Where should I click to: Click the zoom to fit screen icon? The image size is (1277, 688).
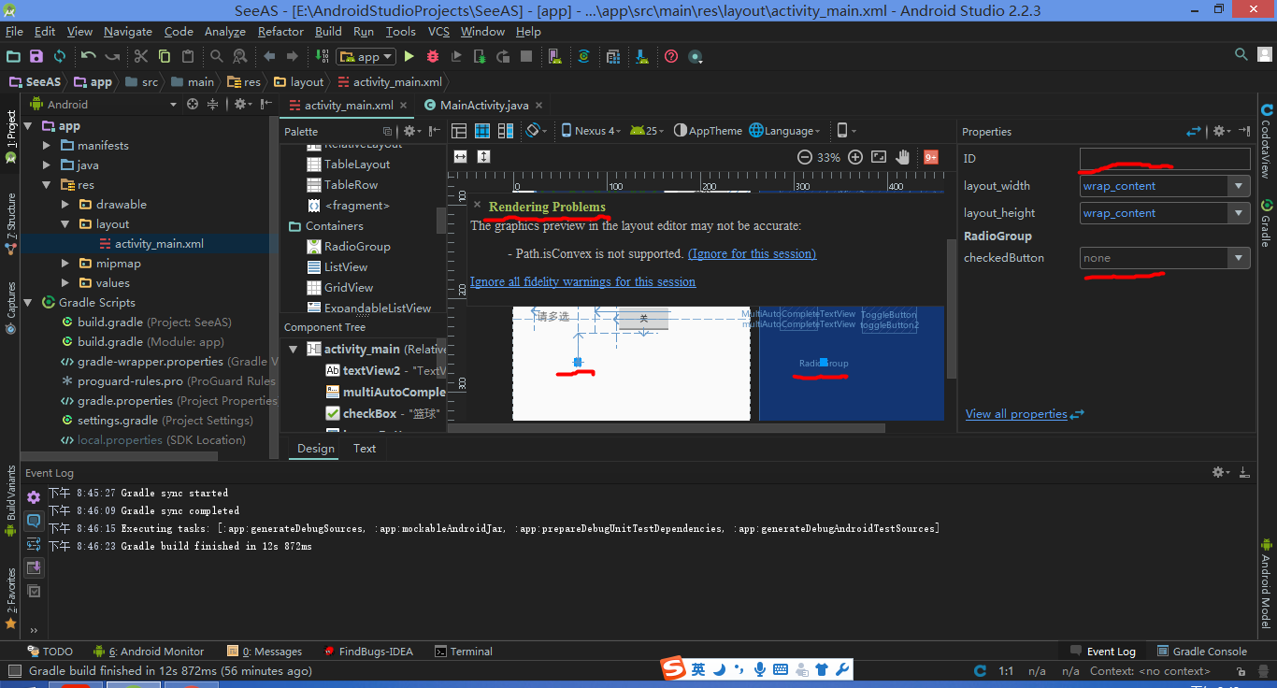tap(879, 157)
